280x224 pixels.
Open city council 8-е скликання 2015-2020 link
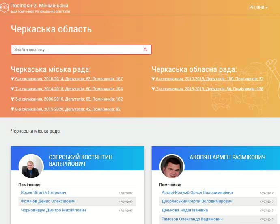click(x=68, y=109)
